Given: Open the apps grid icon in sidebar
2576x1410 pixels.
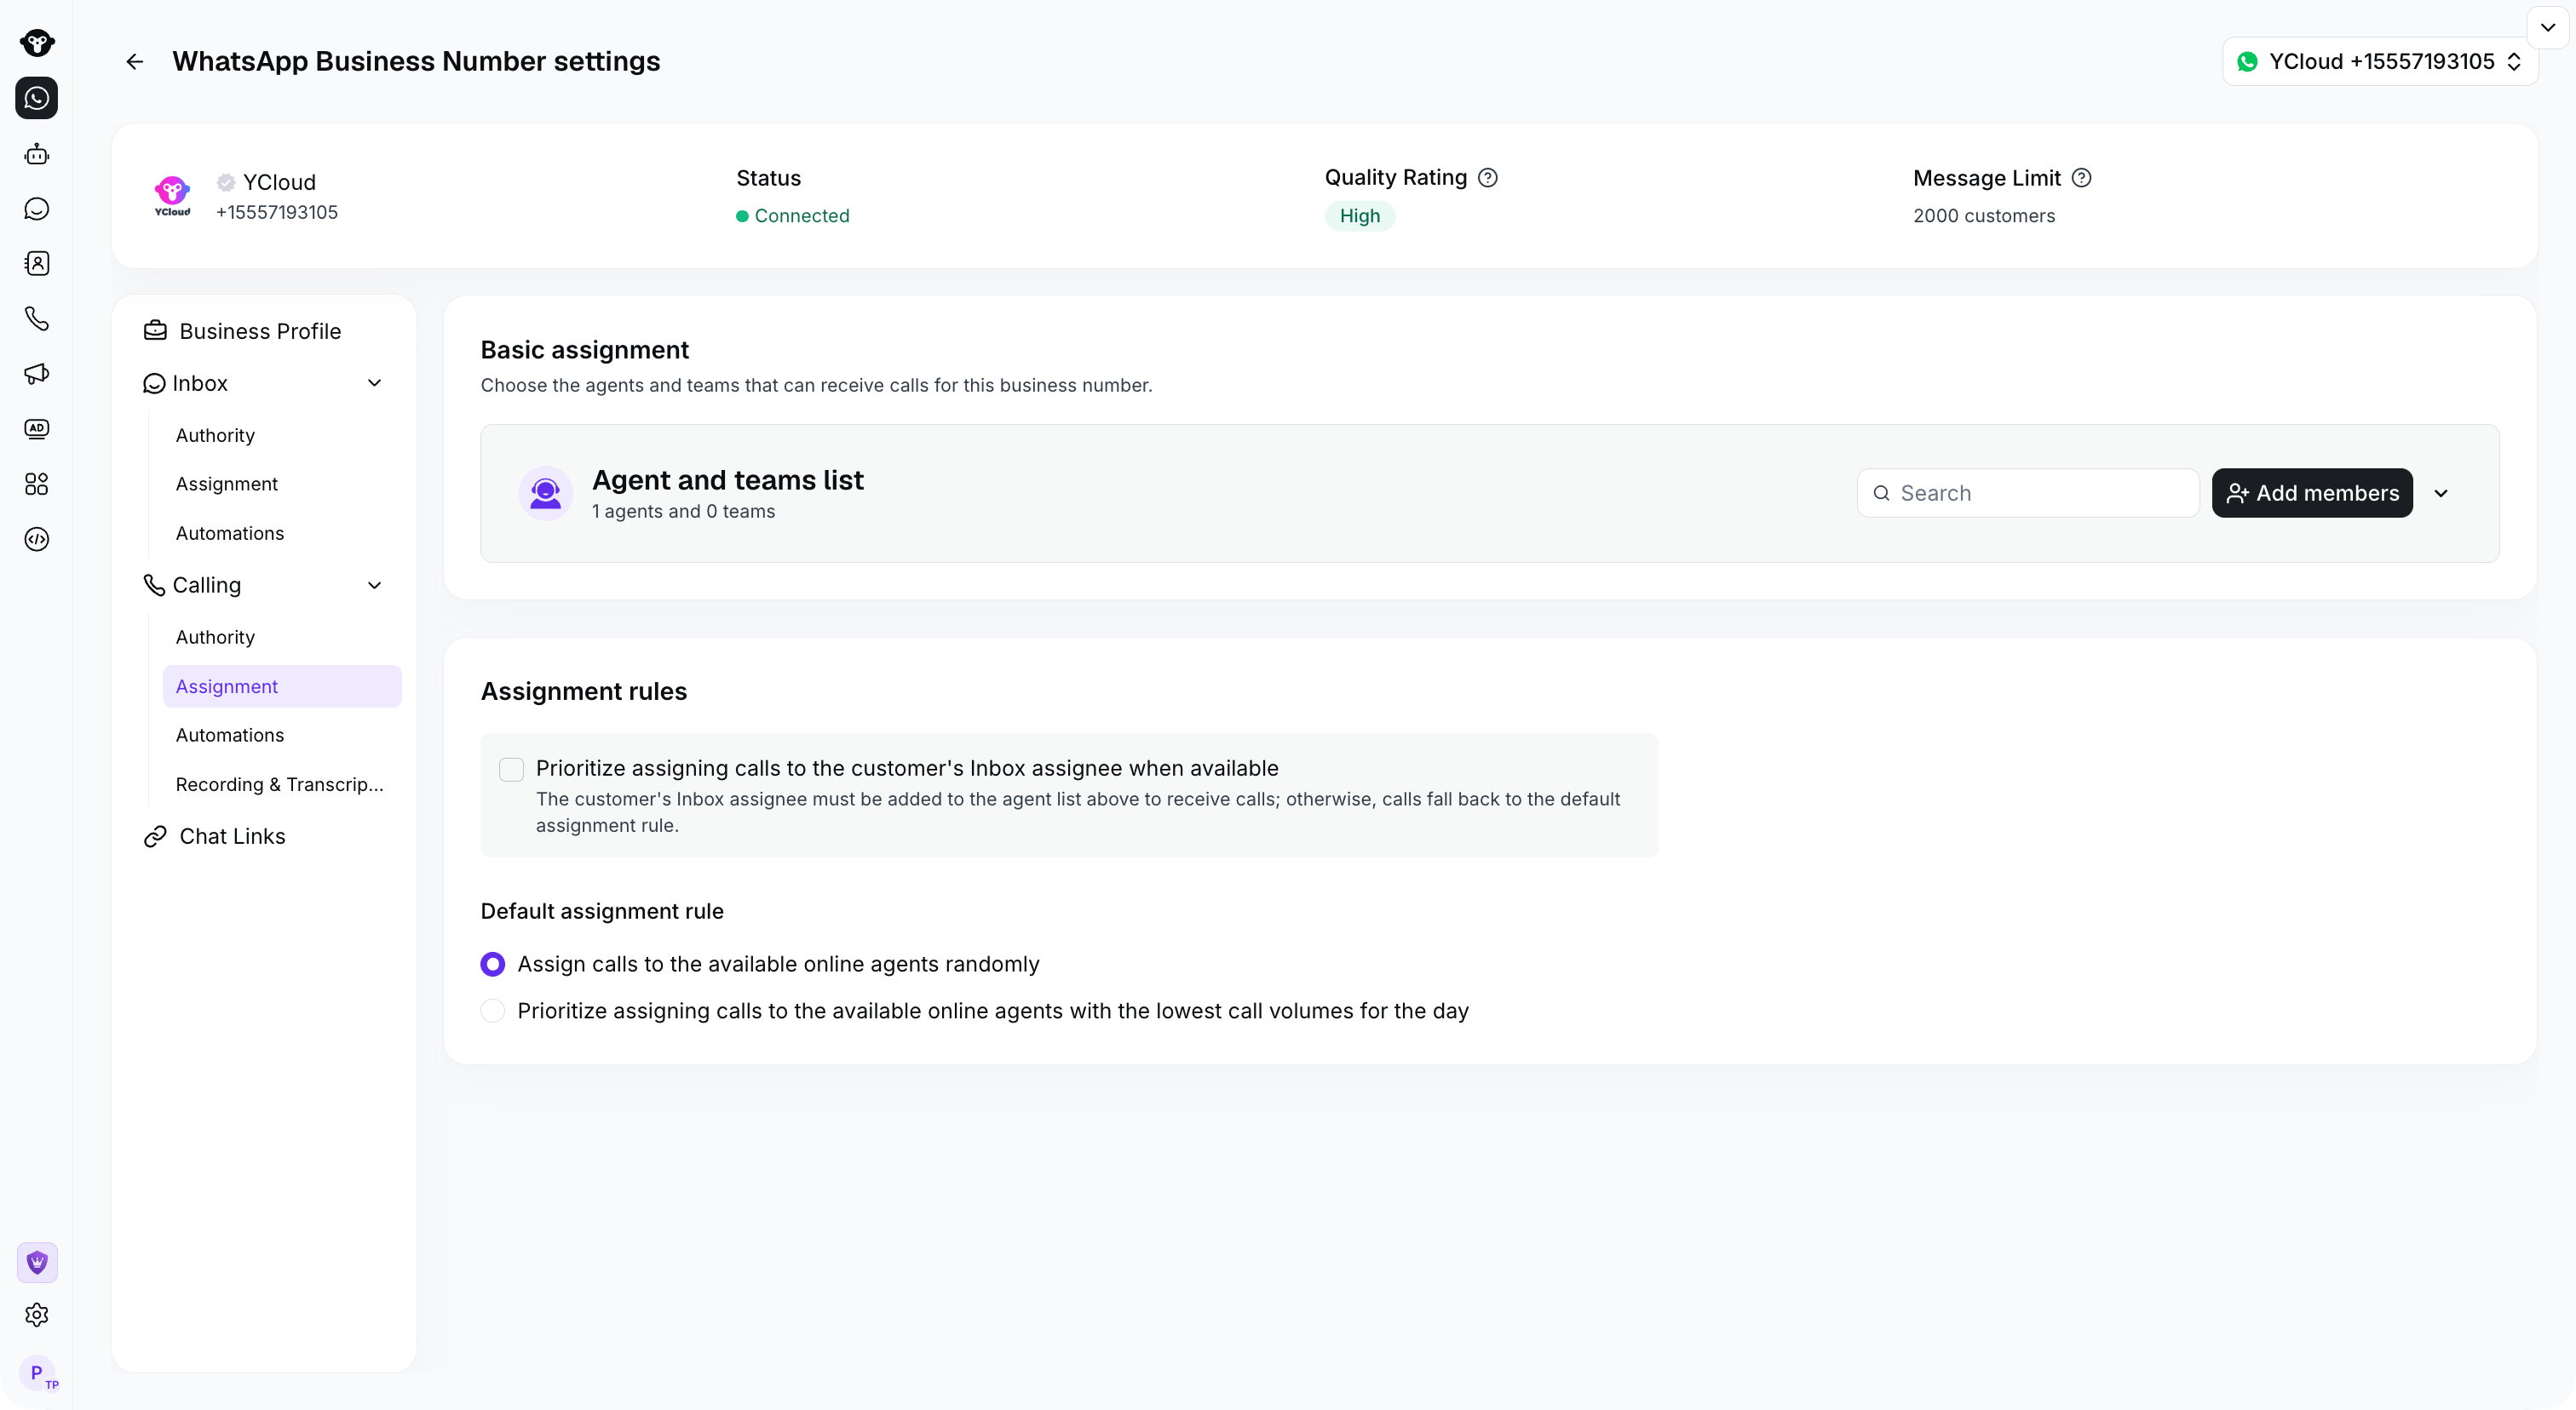Looking at the screenshot, I should pyautogui.click(x=37, y=484).
